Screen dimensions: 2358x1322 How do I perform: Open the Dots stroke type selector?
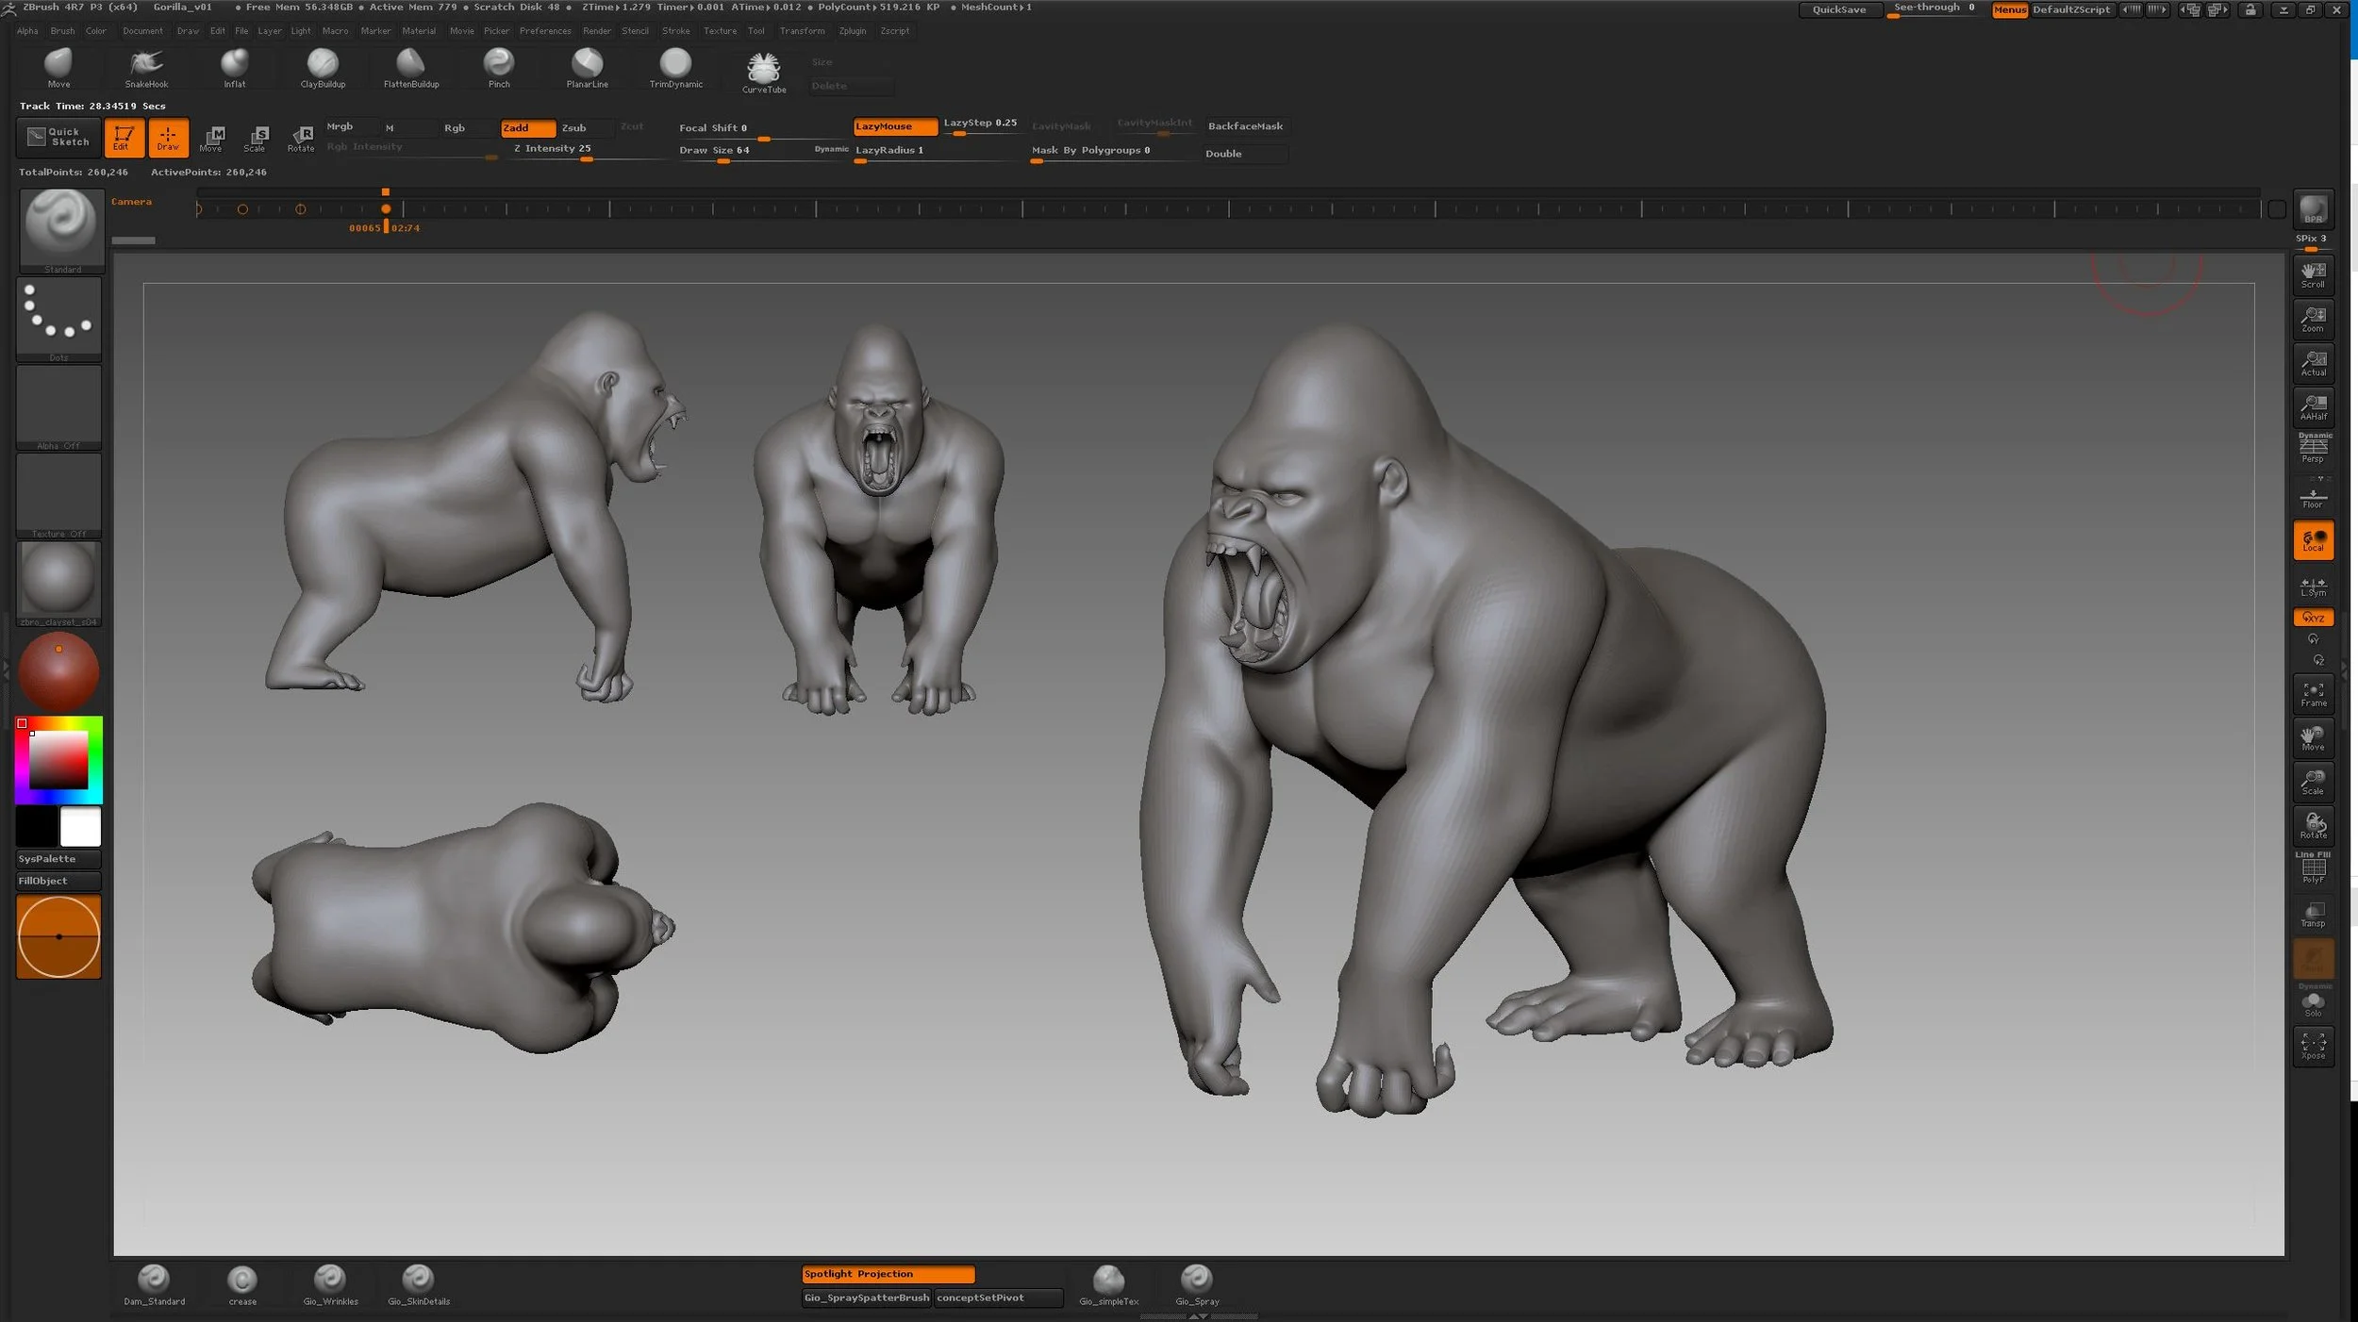pos(58,316)
